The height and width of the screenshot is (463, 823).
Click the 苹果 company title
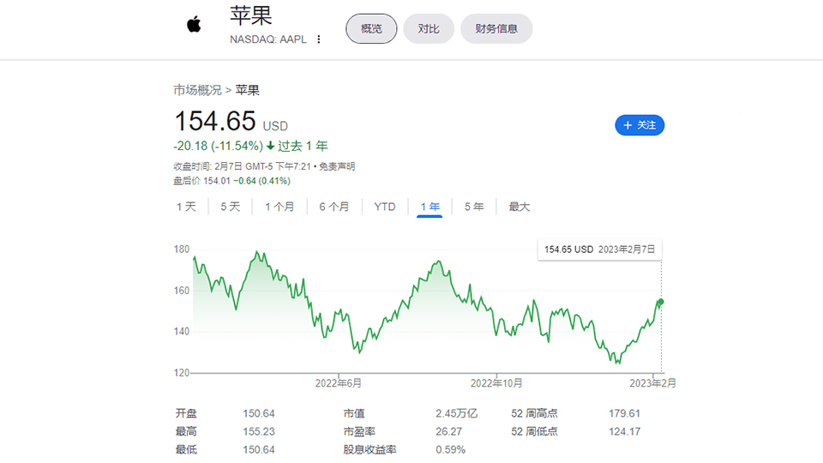tap(251, 15)
